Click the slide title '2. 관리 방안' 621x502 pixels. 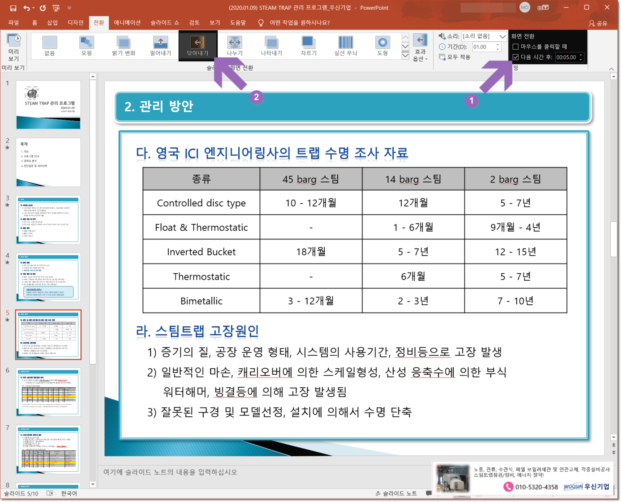click(x=159, y=106)
